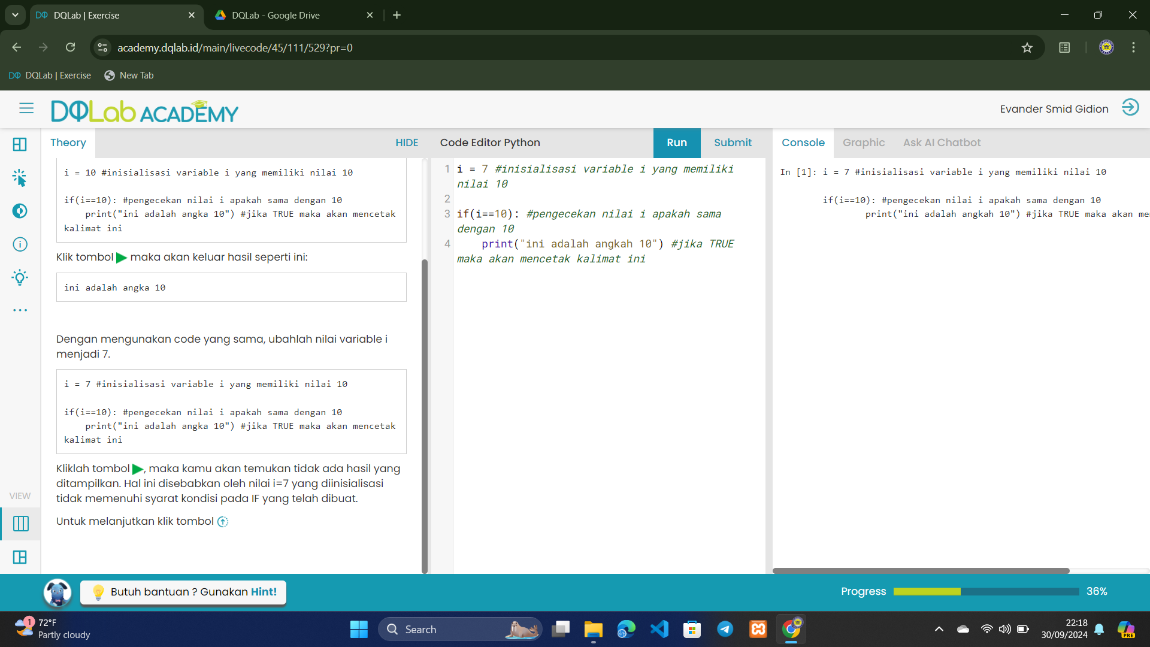
Task: Select the split-panel view layout icon
Action: [x=20, y=557]
